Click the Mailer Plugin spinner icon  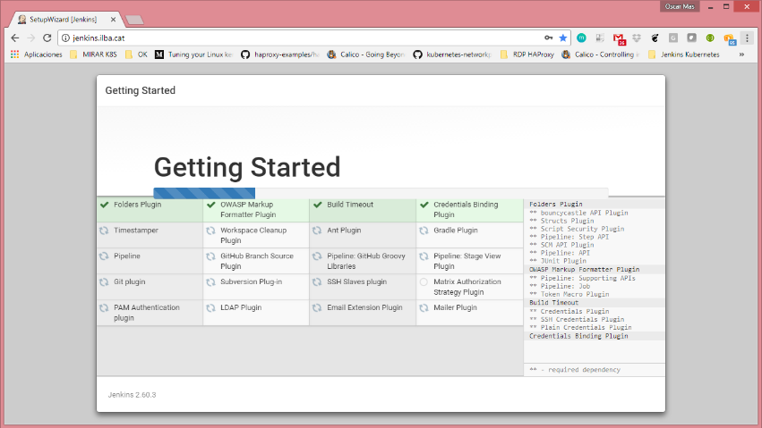pyautogui.click(x=424, y=307)
